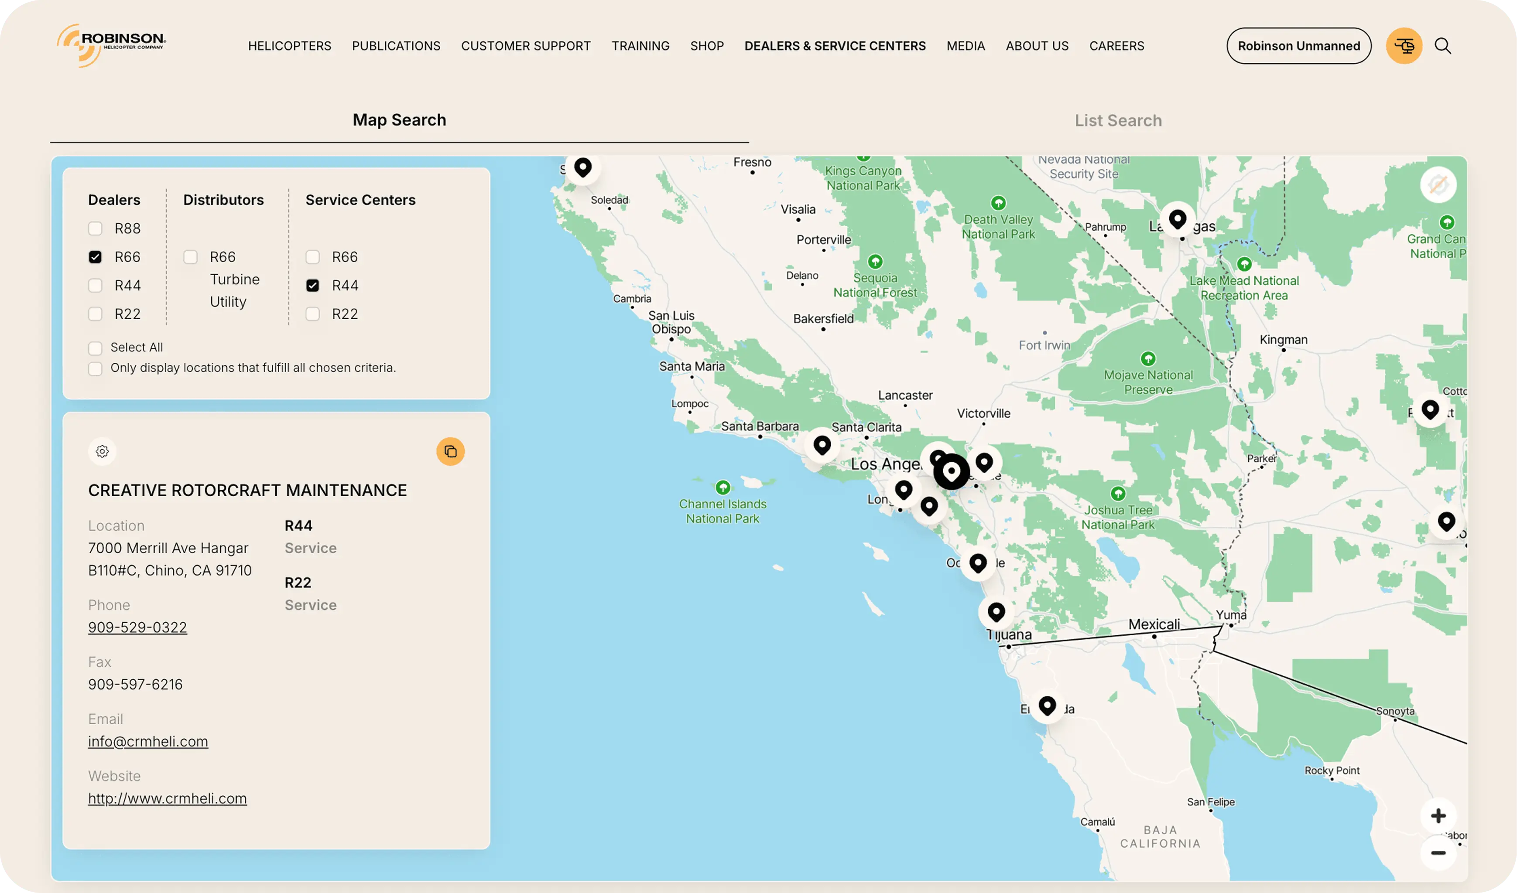The image size is (1517, 893).
Task: Open the Helicopters menu
Action: 290,46
